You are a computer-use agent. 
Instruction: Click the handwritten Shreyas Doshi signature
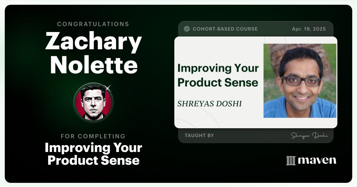coord(309,136)
